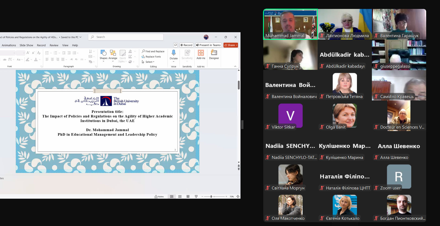Toggle the Notes pane
This screenshot has width=440, height=226.
159,196
